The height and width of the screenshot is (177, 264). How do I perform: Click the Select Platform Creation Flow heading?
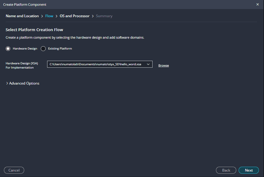click(34, 30)
